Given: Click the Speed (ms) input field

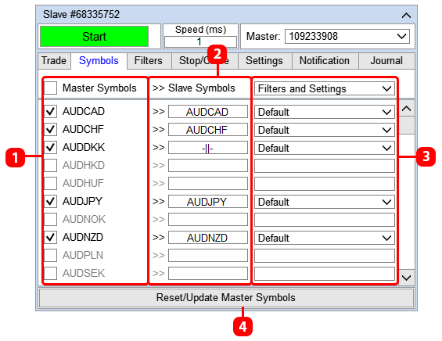Looking at the screenshot, I should pos(200,41).
